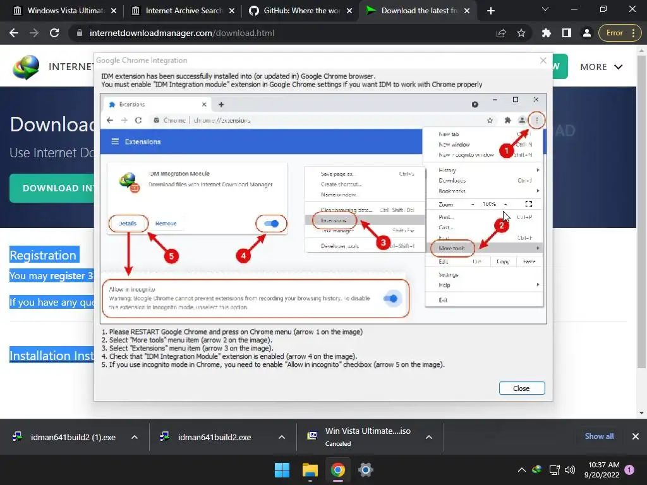This screenshot has height=485, width=647.
Task: Open Settings from the taskbar
Action: 366,470
